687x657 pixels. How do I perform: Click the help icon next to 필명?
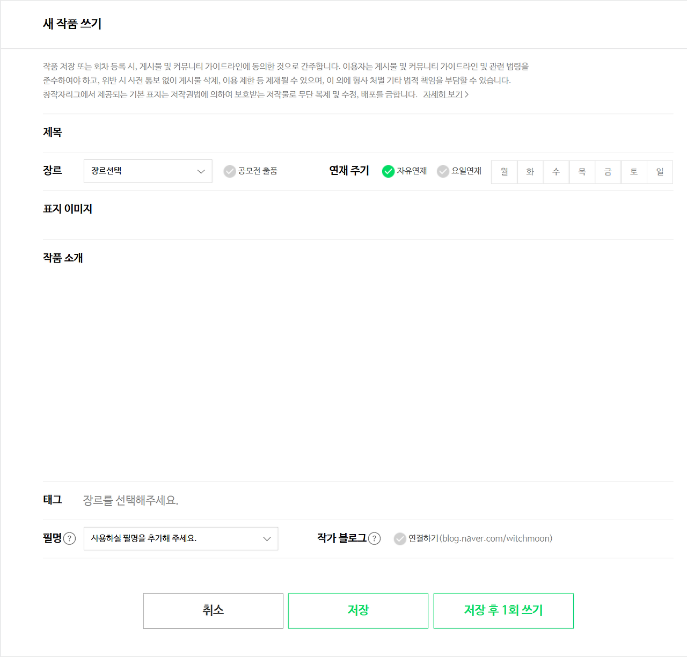pyautogui.click(x=70, y=538)
